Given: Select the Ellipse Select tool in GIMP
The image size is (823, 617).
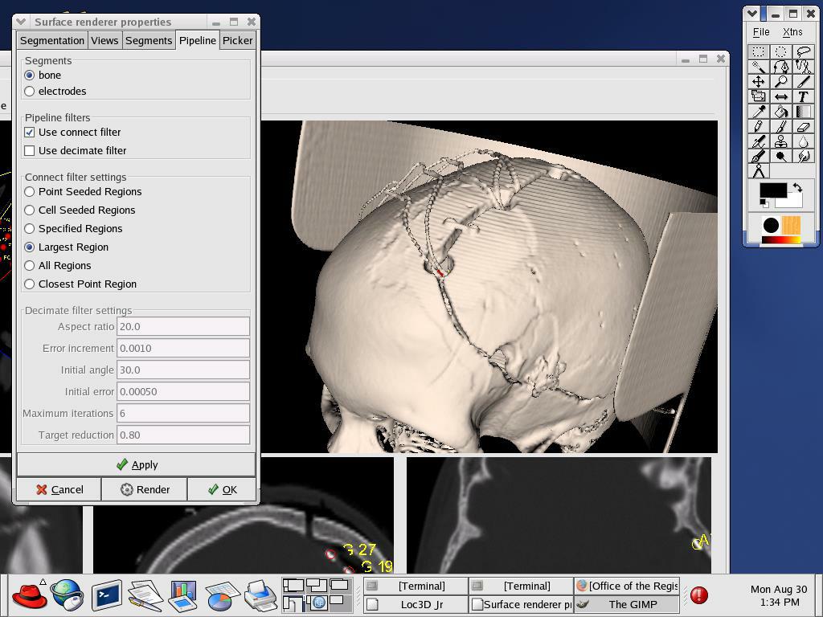Looking at the screenshot, I should [781, 51].
